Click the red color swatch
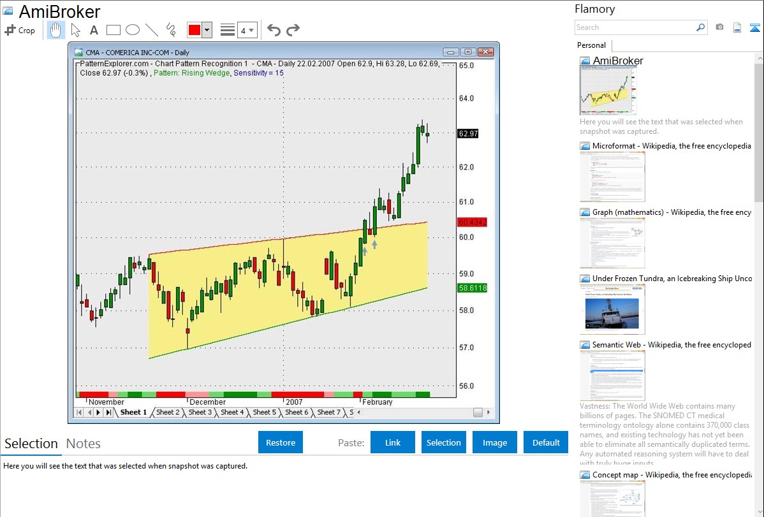Image resolution: width=764 pixels, height=517 pixels. click(195, 30)
